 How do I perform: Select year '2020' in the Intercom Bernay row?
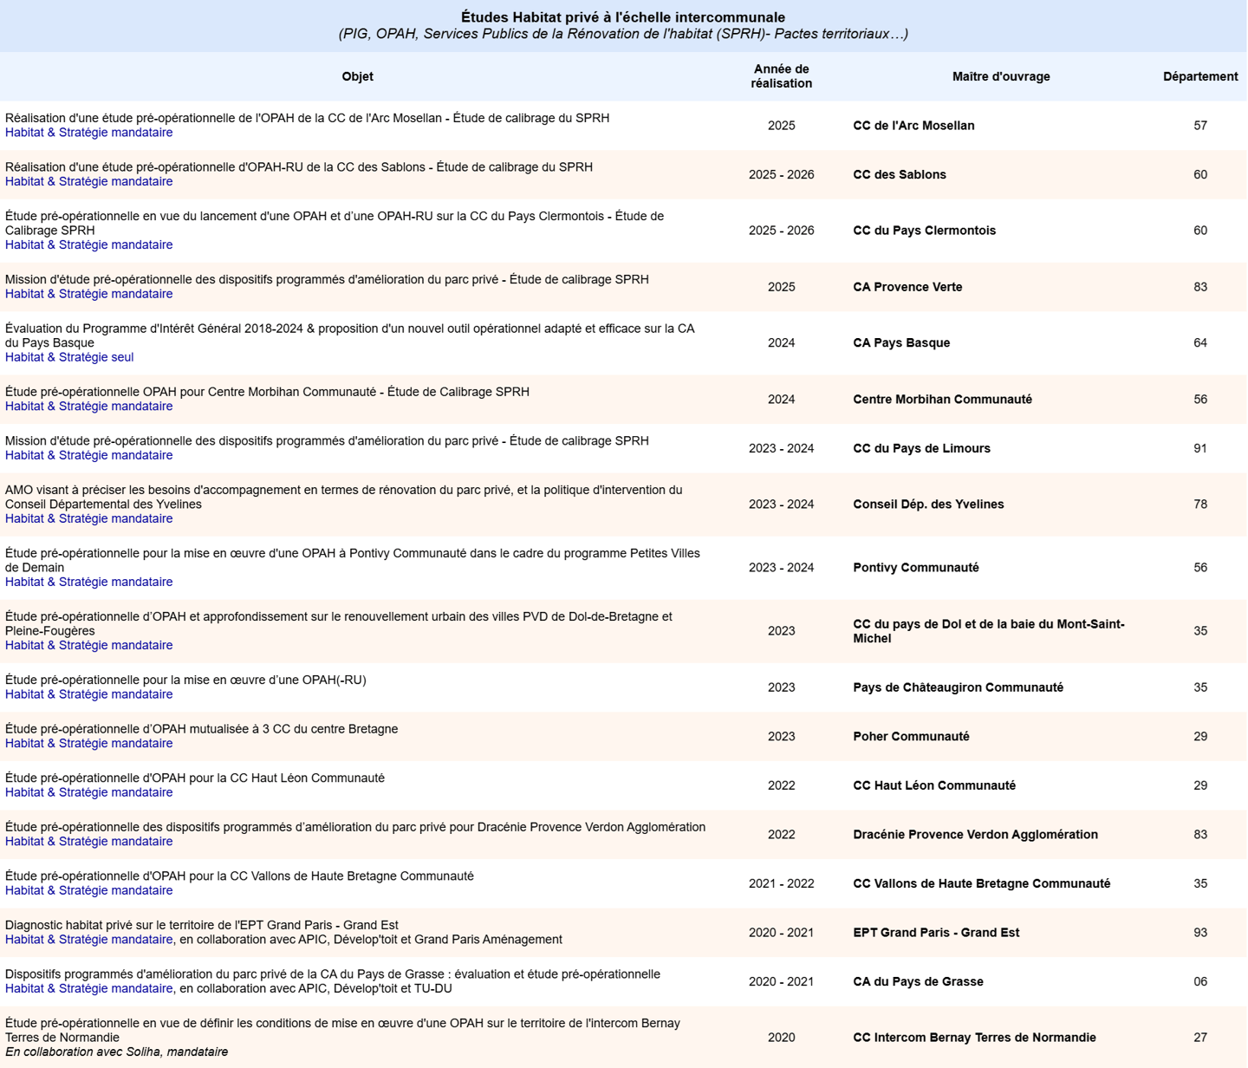pyautogui.click(x=781, y=1038)
